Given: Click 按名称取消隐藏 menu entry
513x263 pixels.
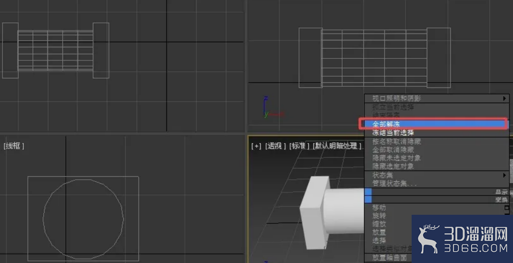Looking at the screenshot, I should (436, 142).
